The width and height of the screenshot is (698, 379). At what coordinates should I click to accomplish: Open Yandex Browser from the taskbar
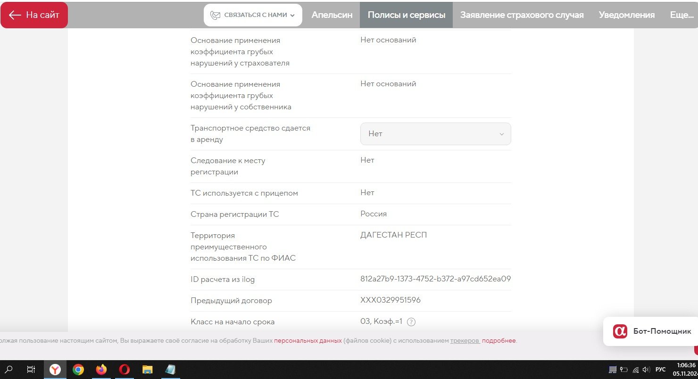click(55, 370)
